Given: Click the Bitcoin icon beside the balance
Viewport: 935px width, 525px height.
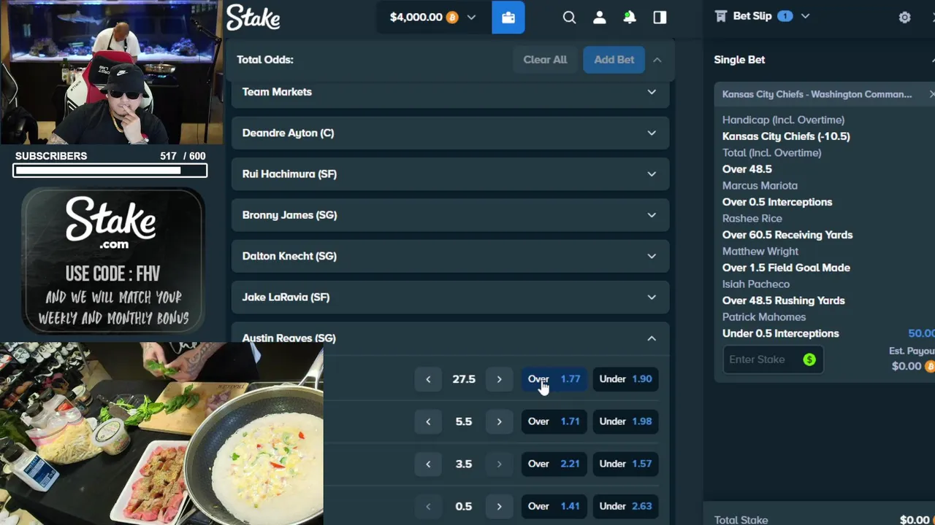Looking at the screenshot, I should tap(452, 17).
